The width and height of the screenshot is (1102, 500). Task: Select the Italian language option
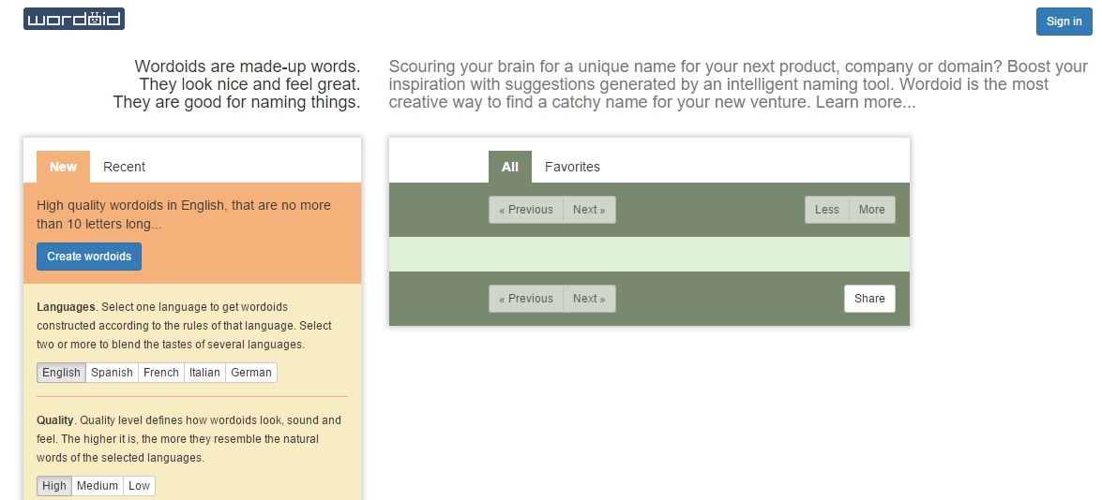(x=204, y=373)
